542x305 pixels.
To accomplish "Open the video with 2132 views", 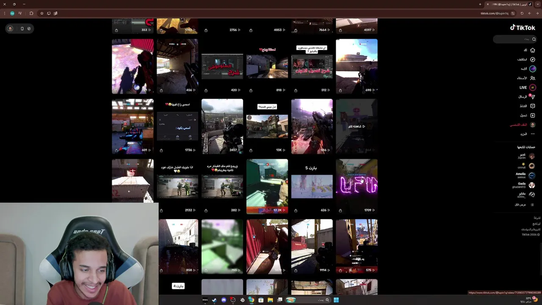I will (x=177, y=186).
